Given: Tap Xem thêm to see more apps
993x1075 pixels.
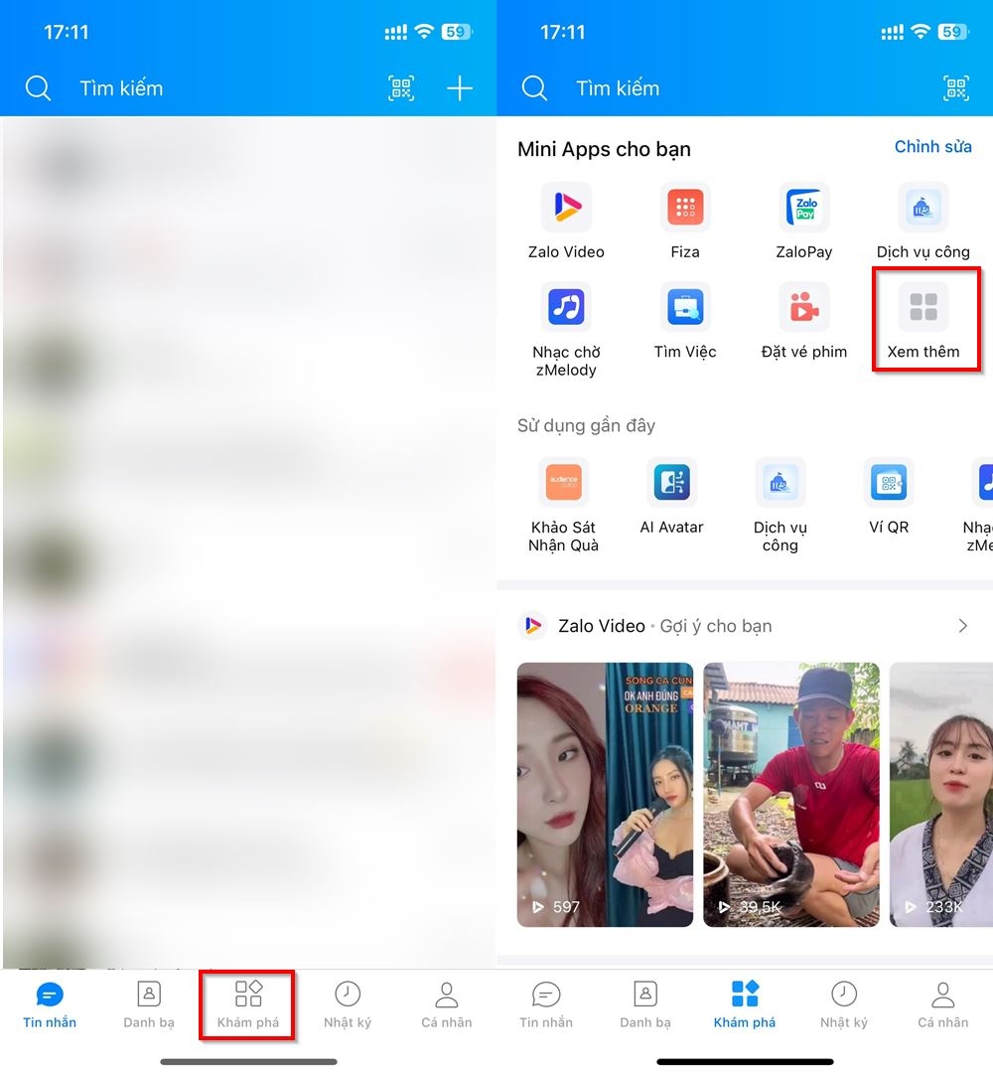Looking at the screenshot, I should click(x=923, y=321).
